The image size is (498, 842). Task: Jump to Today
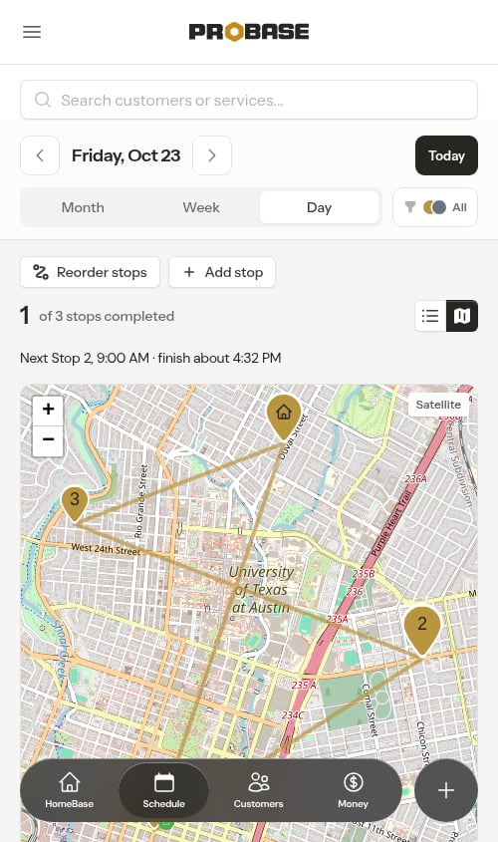click(x=446, y=155)
